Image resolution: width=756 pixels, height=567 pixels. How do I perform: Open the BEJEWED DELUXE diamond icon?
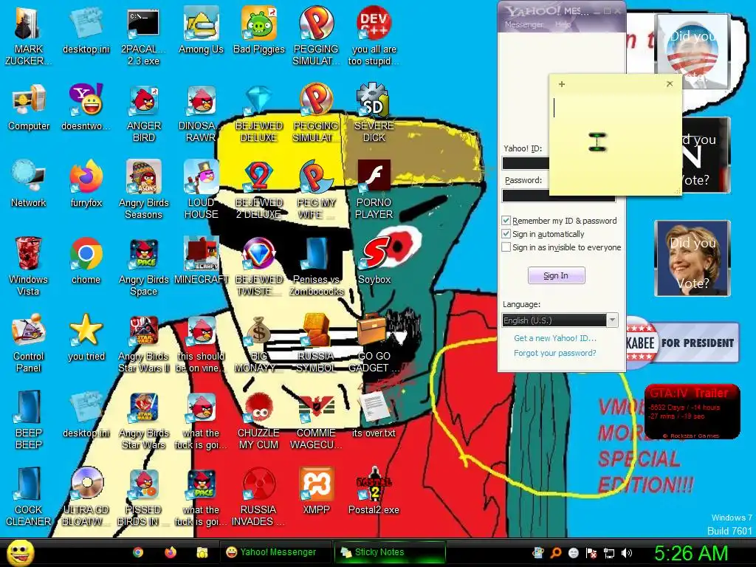pyautogui.click(x=259, y=112)
